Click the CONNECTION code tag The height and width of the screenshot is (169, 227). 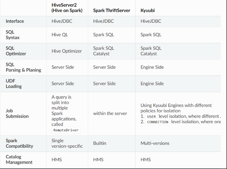[158, 122]
